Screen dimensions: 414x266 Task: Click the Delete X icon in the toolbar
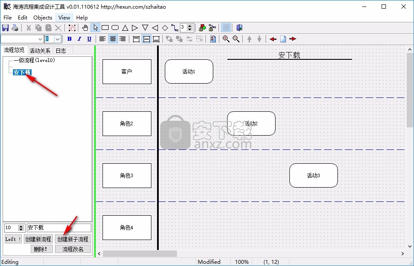pyautogui.click(x=58, y=28)
